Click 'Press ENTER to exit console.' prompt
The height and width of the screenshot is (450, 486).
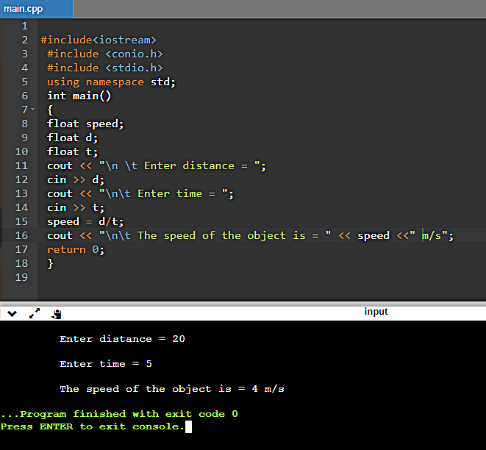93,426
